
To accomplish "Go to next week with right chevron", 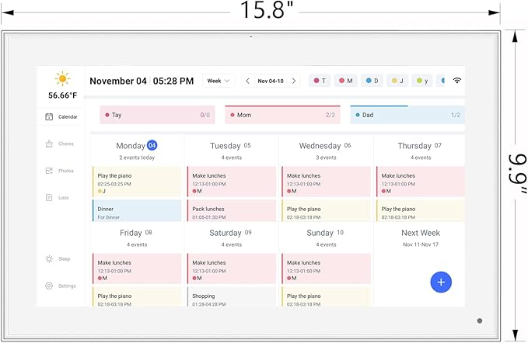I will (x=294, y=81).
